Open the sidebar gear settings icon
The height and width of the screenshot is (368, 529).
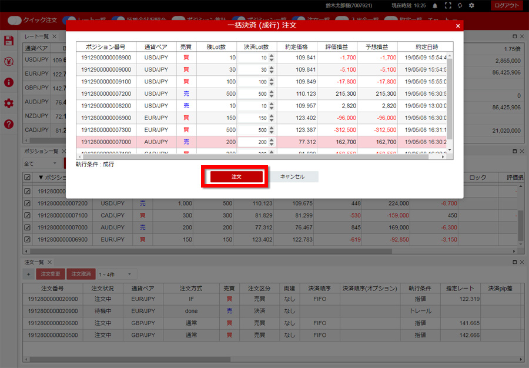click(9, 103)
